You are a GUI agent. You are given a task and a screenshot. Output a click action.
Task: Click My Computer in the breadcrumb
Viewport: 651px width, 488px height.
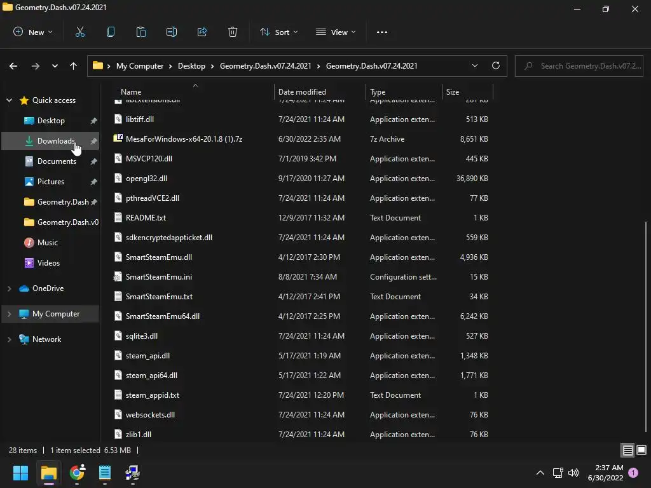coord(140,66)
